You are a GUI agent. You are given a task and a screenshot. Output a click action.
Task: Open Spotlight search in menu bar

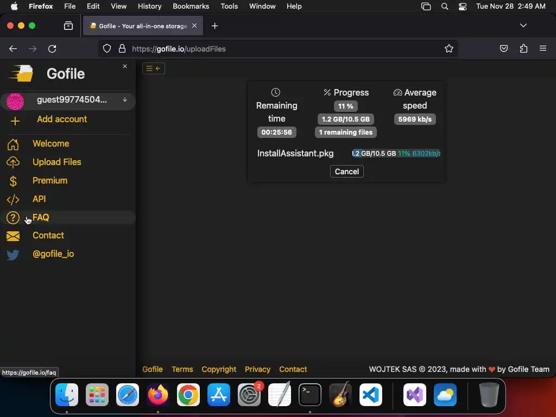click(445, 7)
